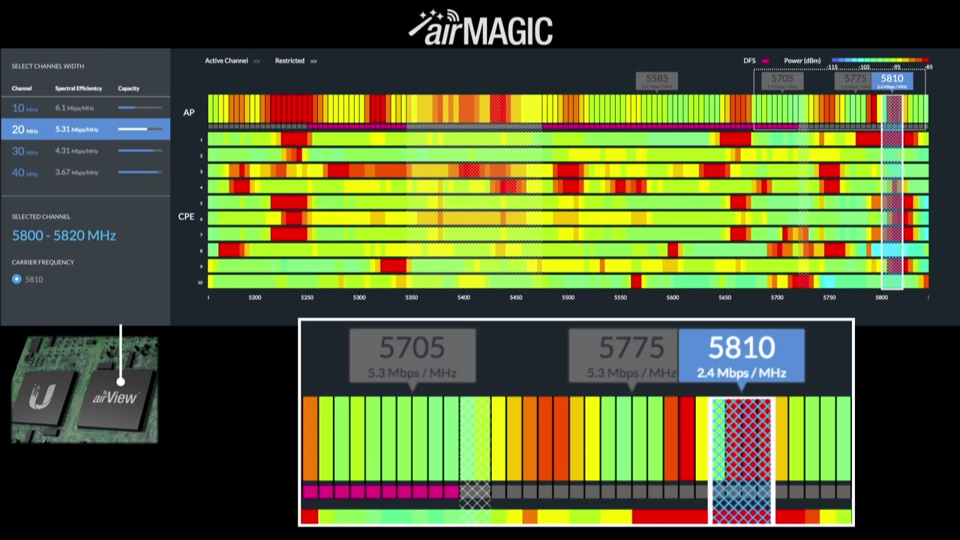Image resolution: width=960 pixels, height=540 pixels.
Task: Click the 5500 frequency axis label
Action: tap(568, 298)
